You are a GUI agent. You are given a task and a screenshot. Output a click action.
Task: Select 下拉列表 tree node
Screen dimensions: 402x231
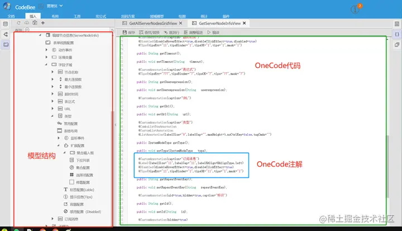coord(79,160)
